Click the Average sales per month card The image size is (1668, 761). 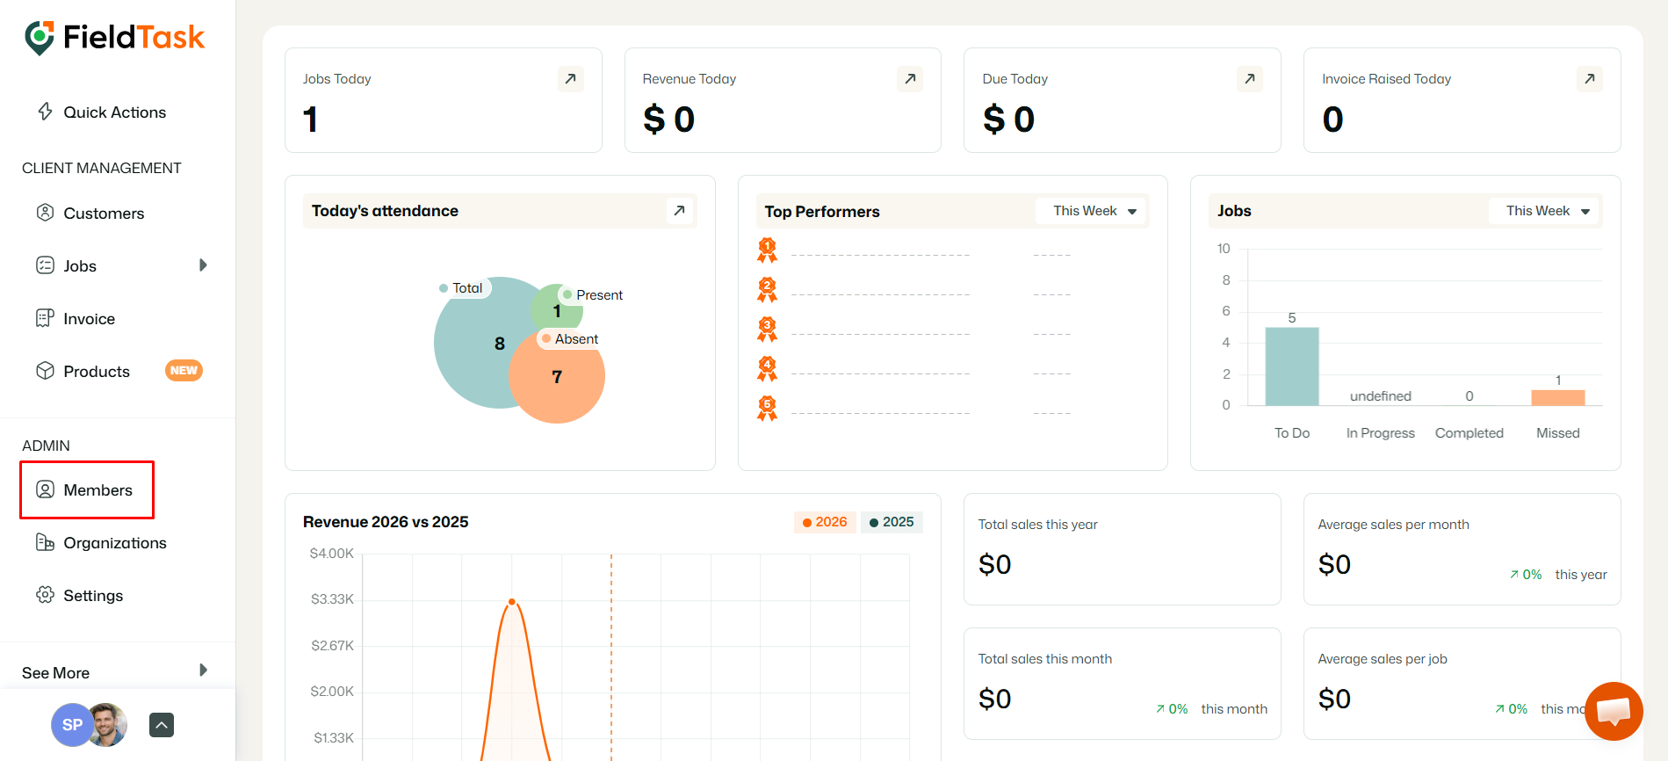pos(1462,549)
